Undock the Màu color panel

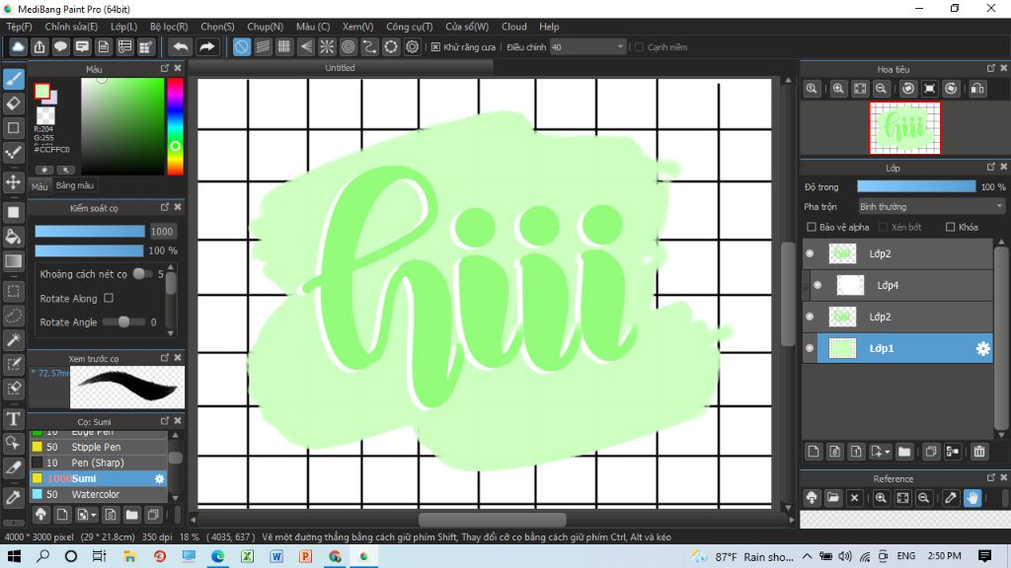pos(165,68)
